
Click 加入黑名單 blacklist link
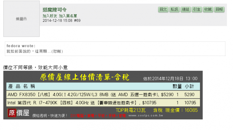pyautogui.click(x=68, y=16)
